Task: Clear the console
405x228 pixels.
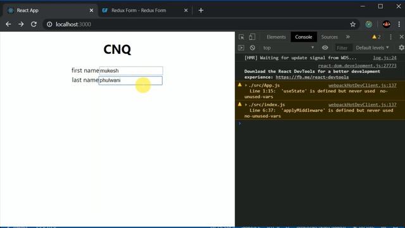Action: 252,48
